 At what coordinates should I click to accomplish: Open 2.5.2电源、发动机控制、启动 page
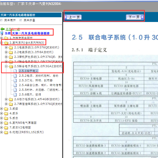coord(39,76)
